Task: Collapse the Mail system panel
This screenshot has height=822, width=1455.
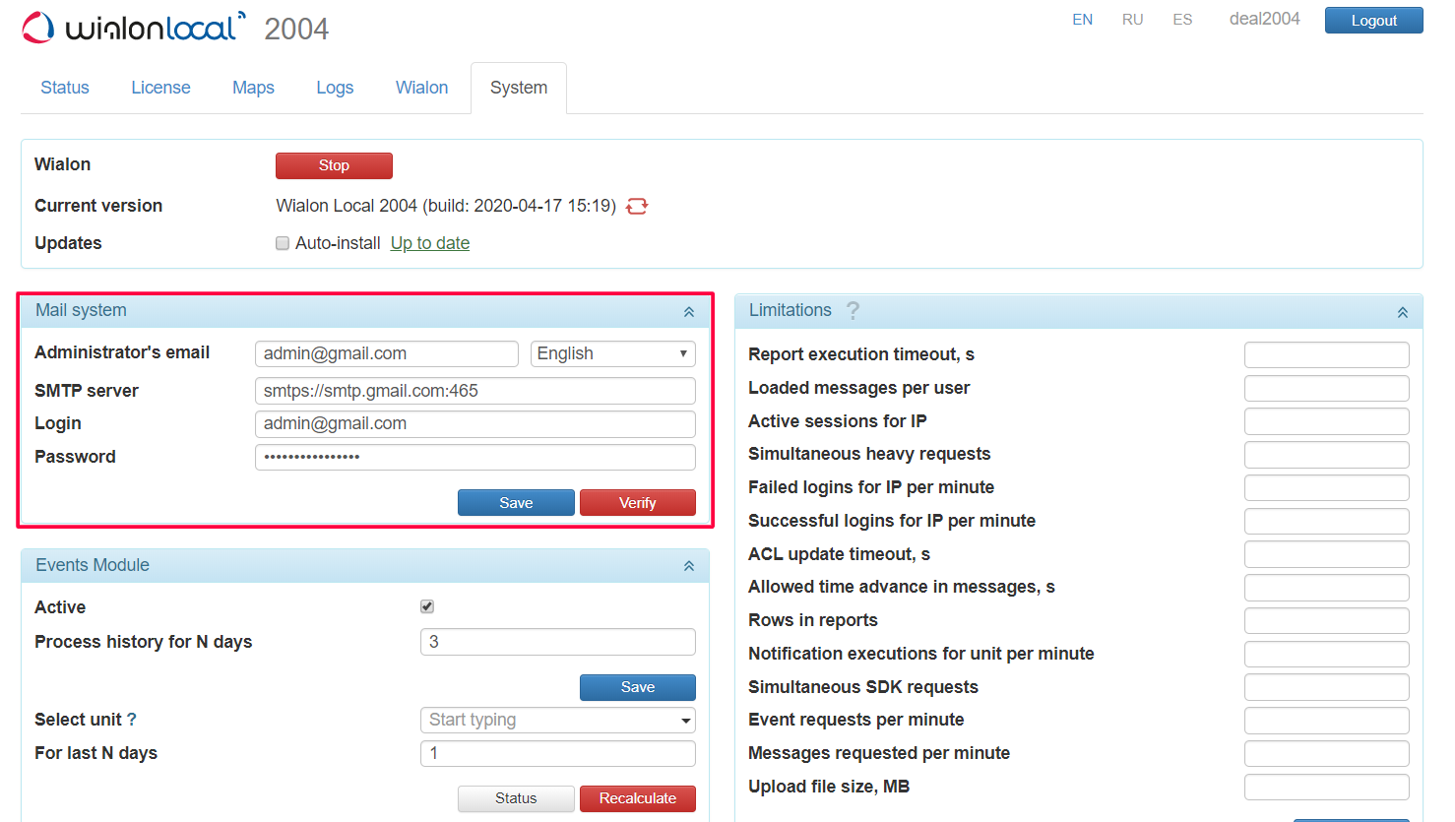Action: (689, 311)
